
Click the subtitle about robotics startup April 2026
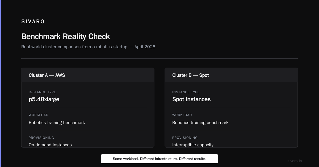pos(88,47)
